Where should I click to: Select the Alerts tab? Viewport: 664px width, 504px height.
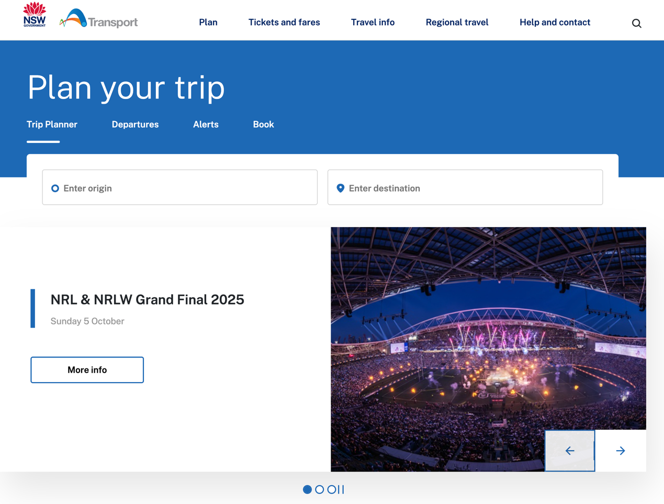pos(206,125)
